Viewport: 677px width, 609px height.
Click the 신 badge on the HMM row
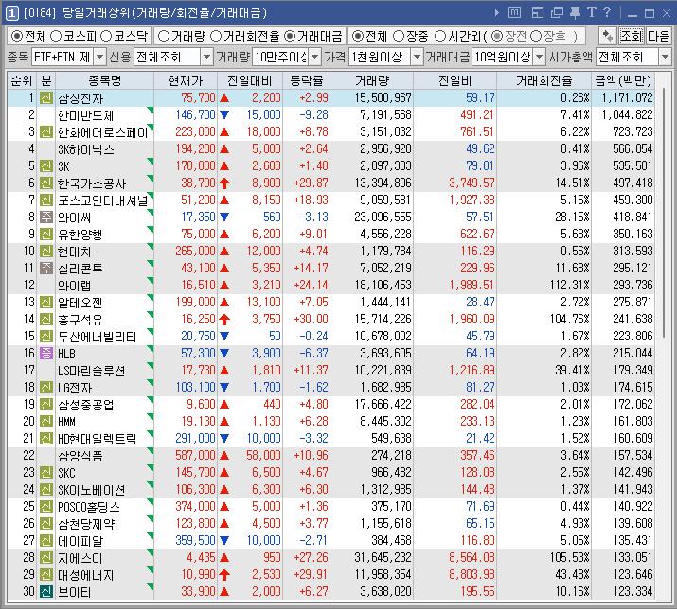click(46, 422)
